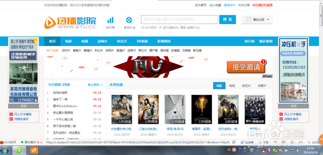Image resolution: width=323 pixels, height=155 pixels.
Task: Click the 搜索 search button
Action: (x=228, y=19)
